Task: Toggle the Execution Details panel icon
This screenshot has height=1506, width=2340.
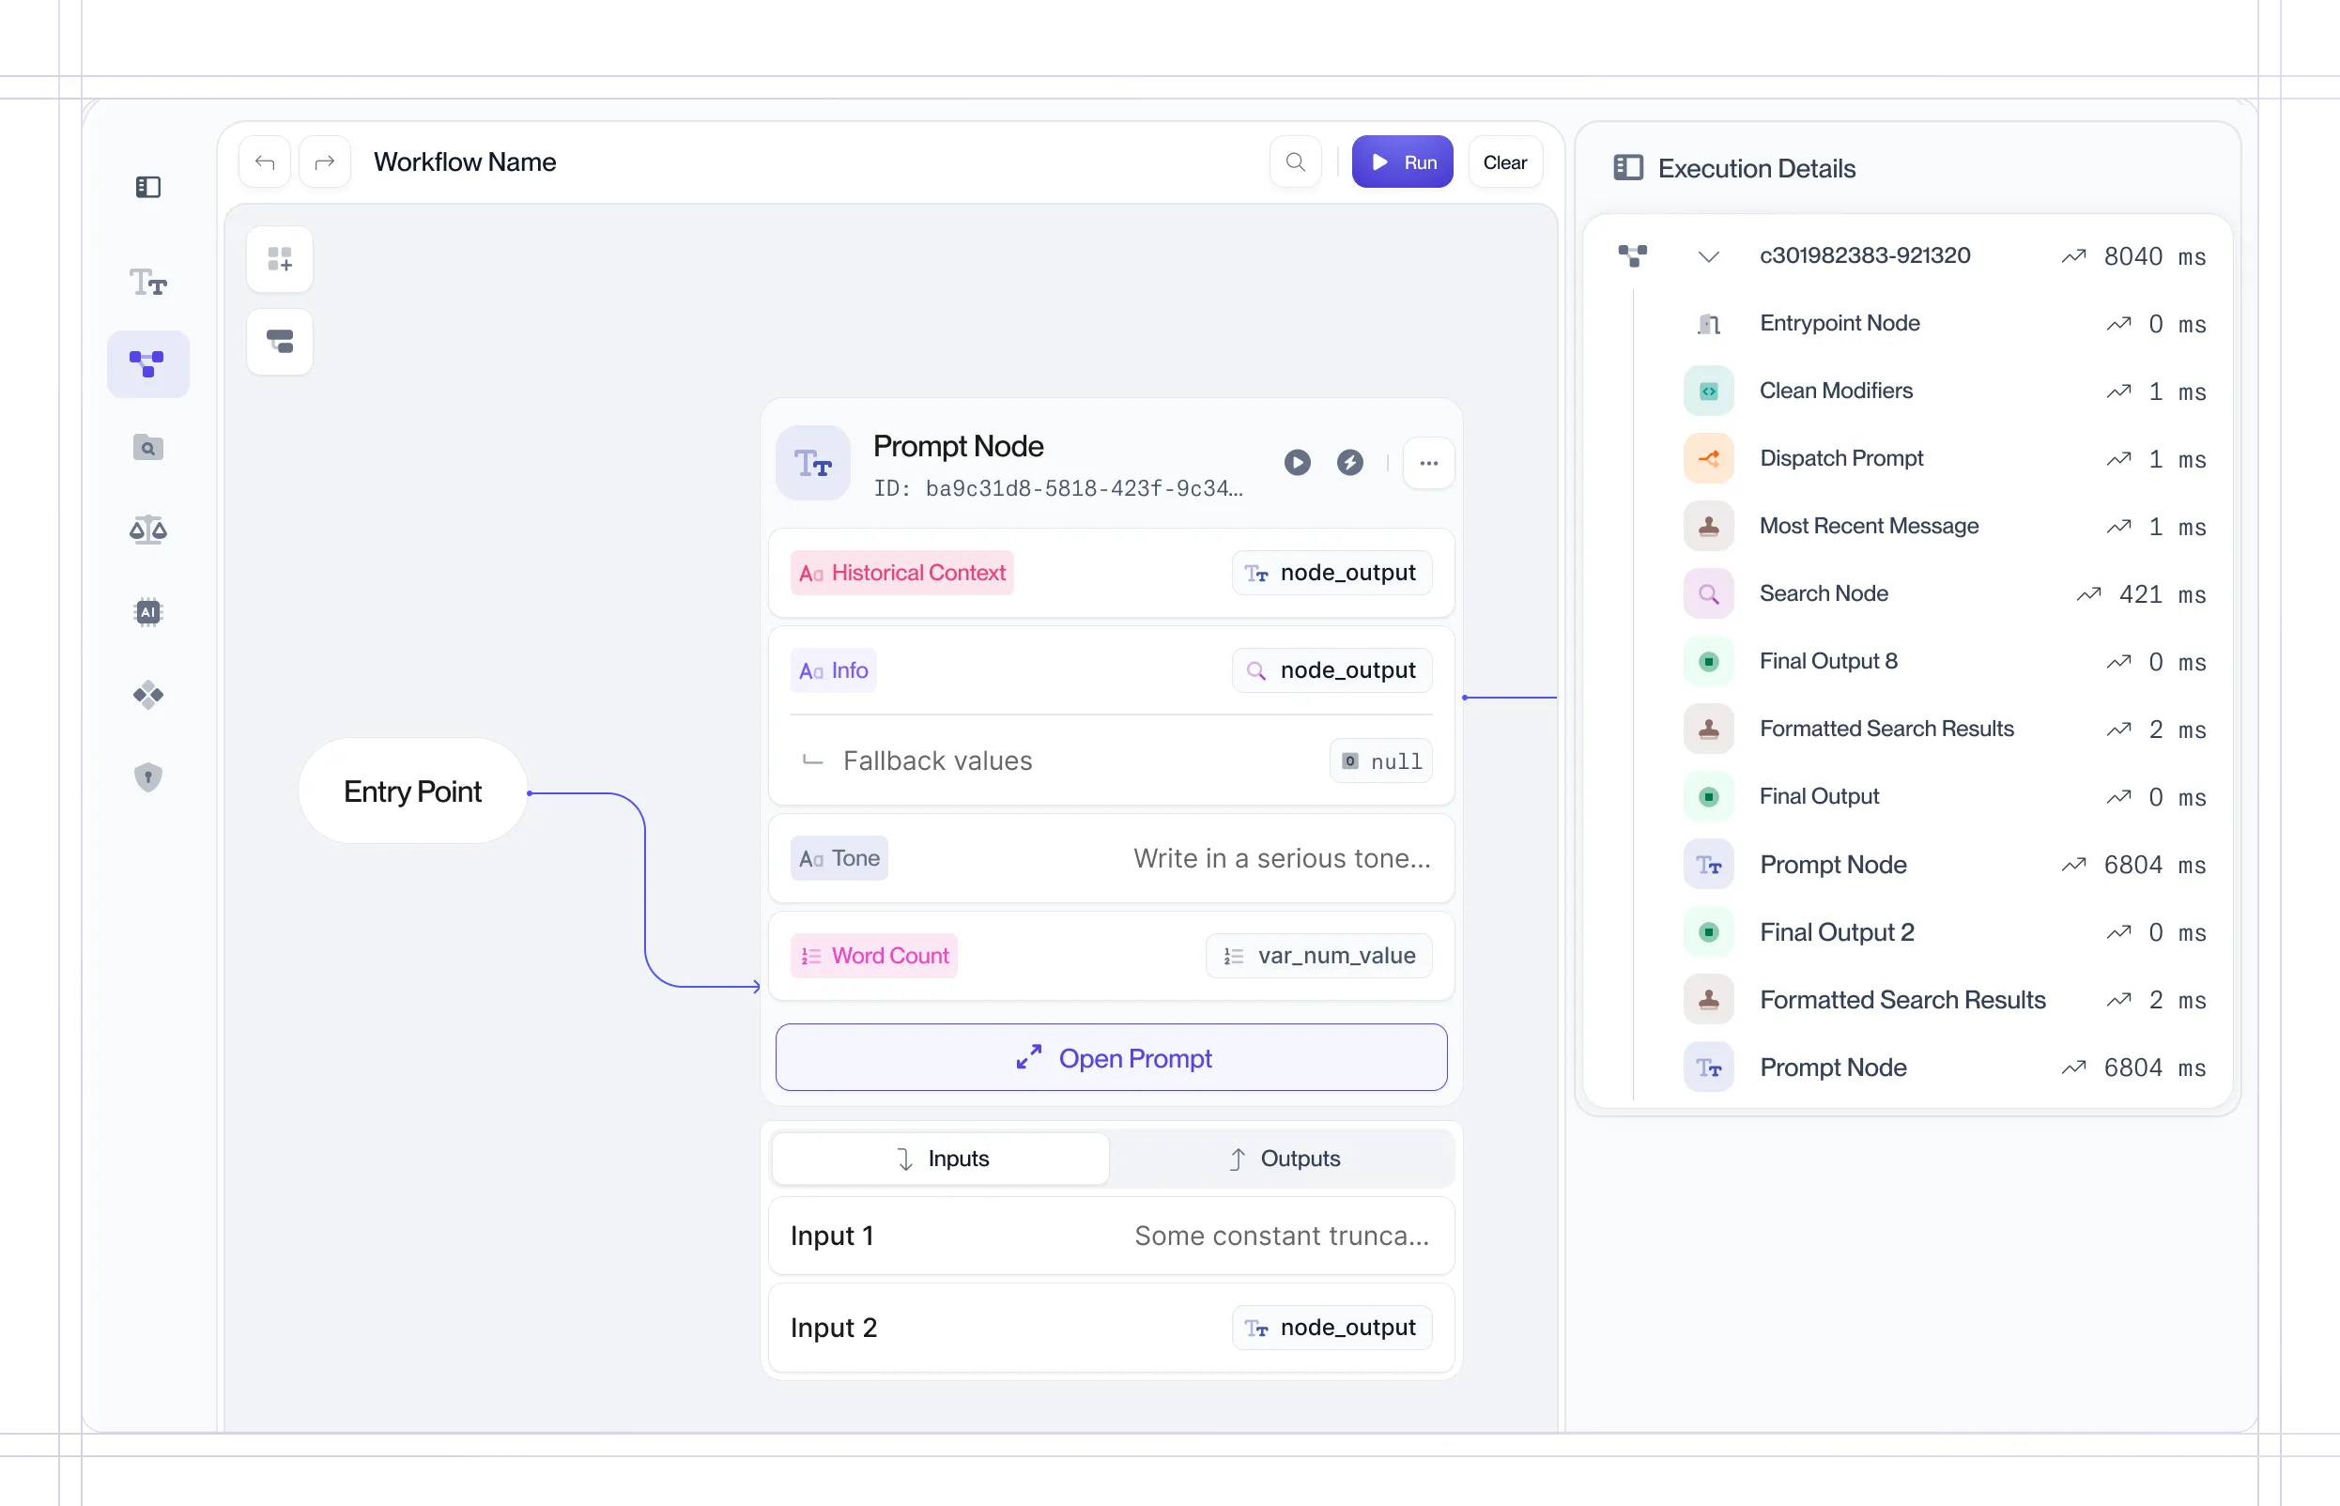Action: click(x=1627, y=168)
